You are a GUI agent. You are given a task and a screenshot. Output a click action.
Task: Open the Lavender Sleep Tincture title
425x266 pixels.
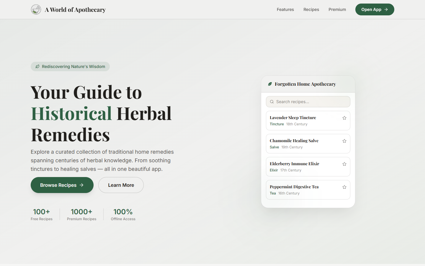click(293, 118)
